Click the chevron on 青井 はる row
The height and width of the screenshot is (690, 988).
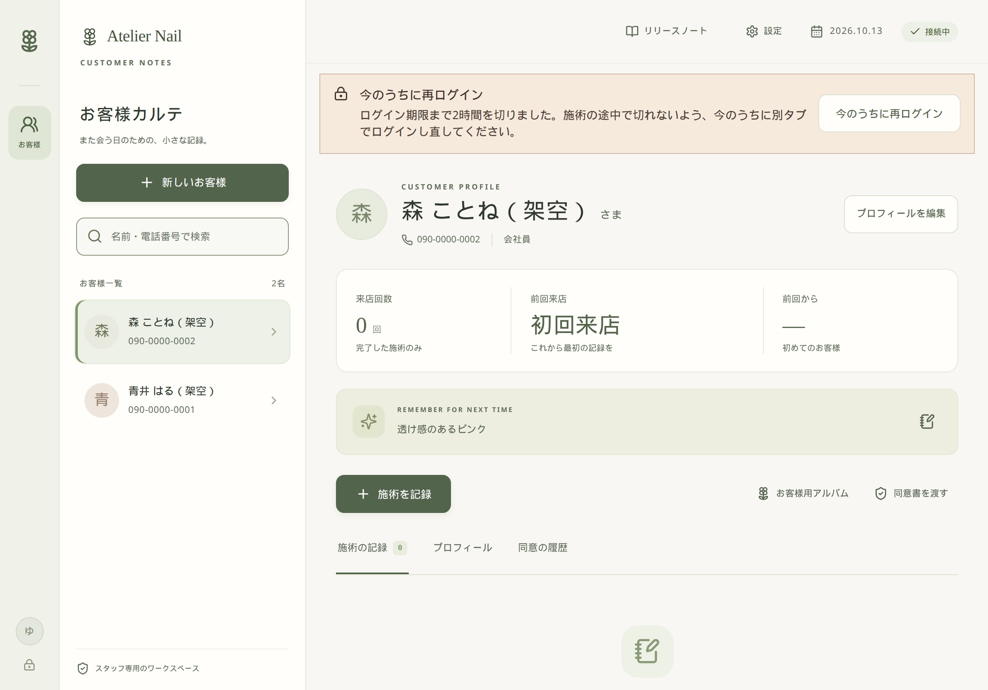(273, 400)
